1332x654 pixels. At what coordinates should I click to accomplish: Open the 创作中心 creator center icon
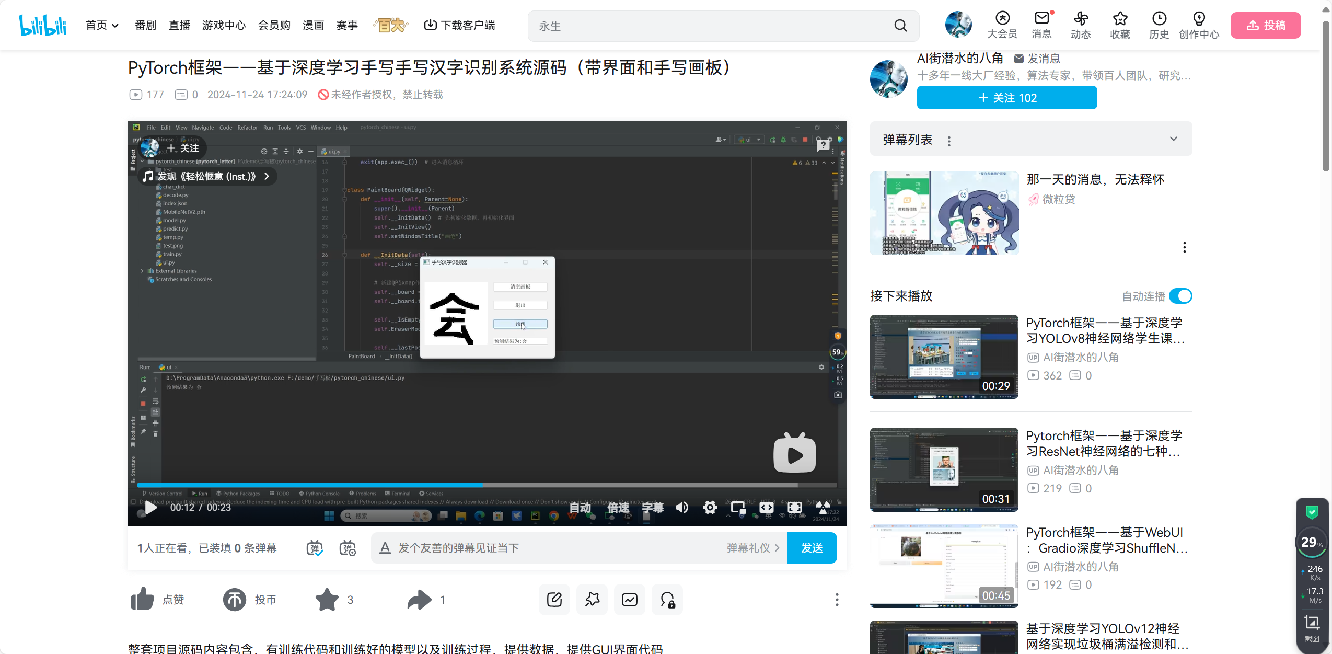[x=1199, y=25]
